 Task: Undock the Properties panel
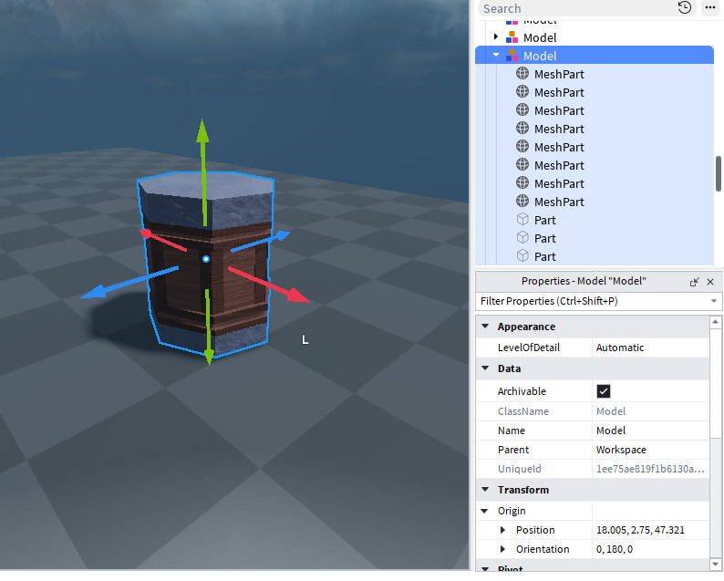[694, 282]
